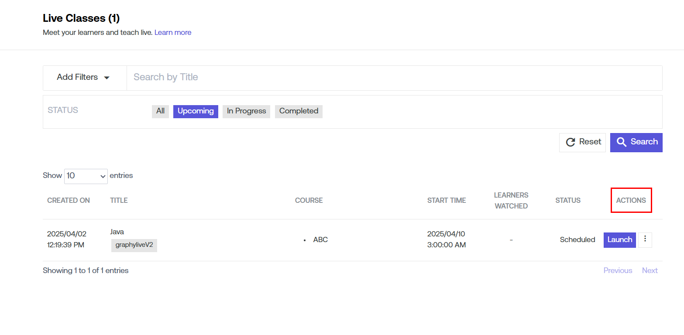Viewport: 684px width, 335px height.
Task: Open the three-dot actions menu for Java
Action: (x=645, y=239)
